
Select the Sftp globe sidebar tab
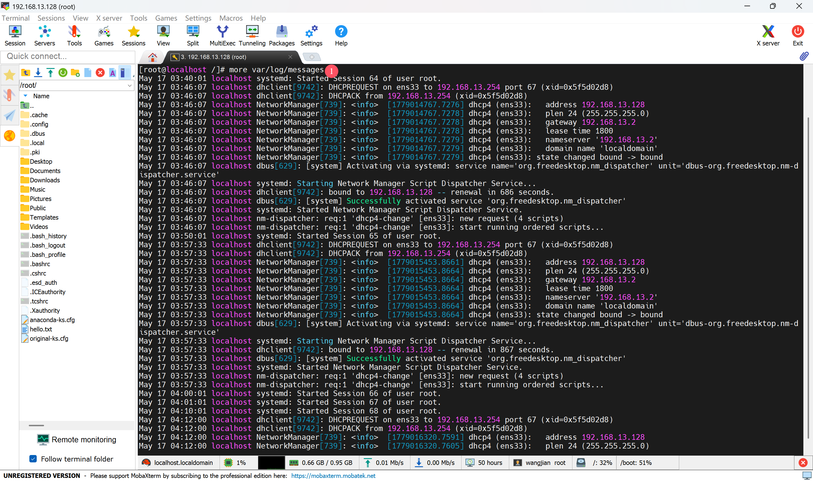tap(9, 136)
